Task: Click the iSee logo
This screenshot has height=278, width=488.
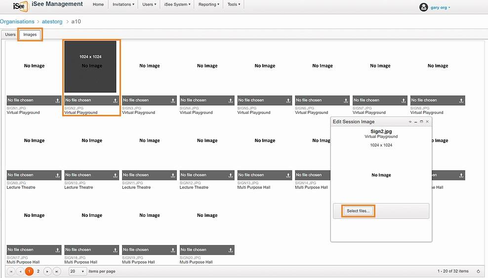Action: [21, 6]
